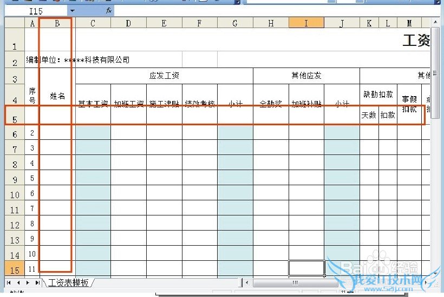Click serial number 10 in column A
The height and width of the screenshot is (297, 444).
32,253
